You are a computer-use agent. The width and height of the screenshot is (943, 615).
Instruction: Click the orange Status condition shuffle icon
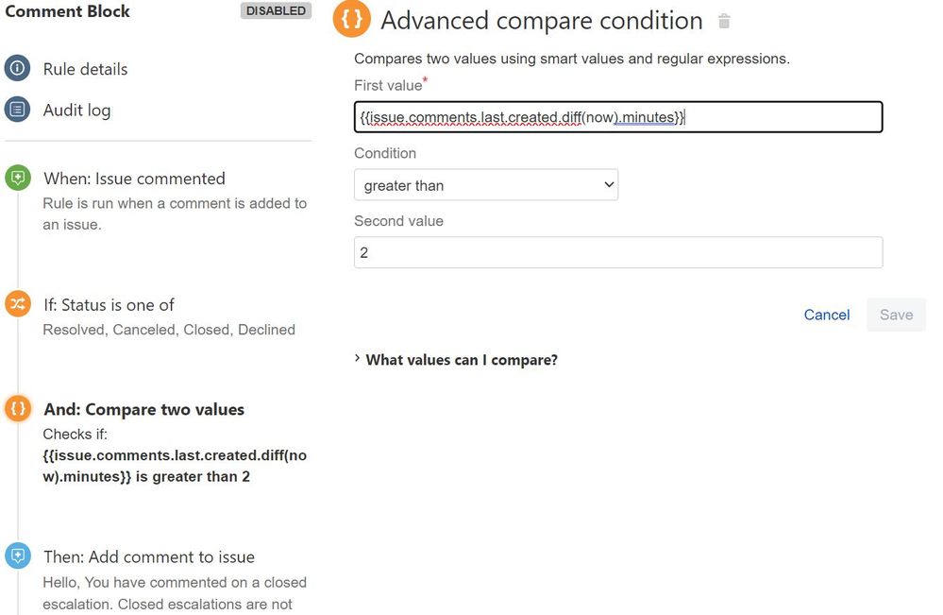coord(17,304)
